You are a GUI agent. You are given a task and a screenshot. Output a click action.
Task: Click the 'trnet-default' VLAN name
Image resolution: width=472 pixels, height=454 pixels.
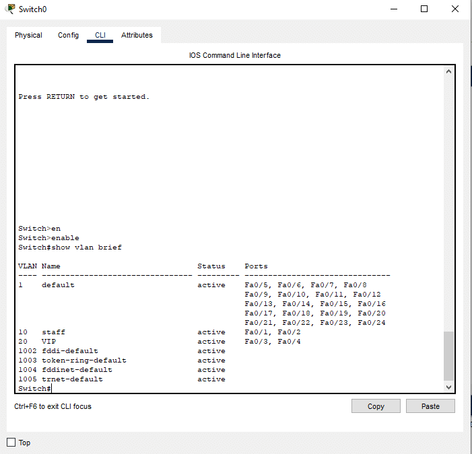click(72, 379)
